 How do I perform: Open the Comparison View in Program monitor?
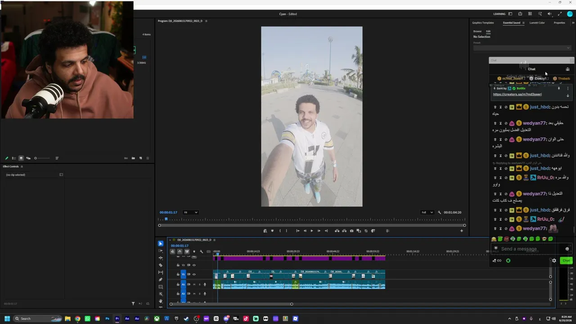[x=359, y=231]
